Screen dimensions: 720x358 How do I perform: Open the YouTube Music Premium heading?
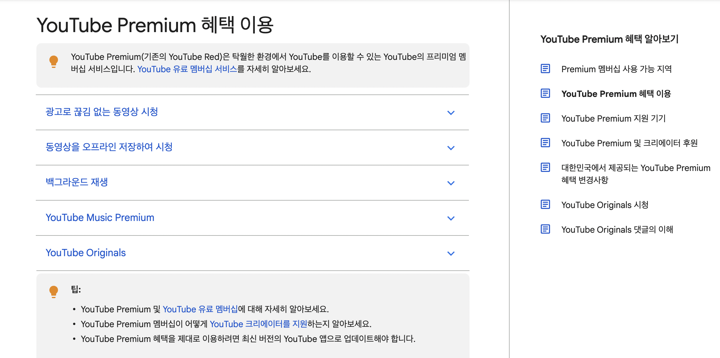[x=100, y=218]
